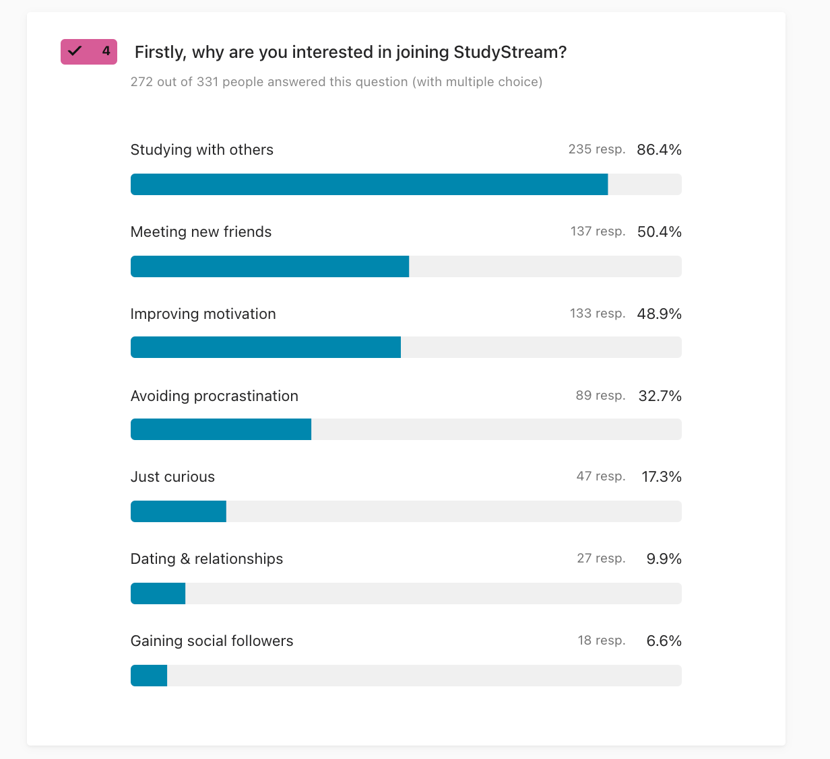830x759 pixels.
Task: Click the 86.4% percentage value
Action: tap(659, 149)
